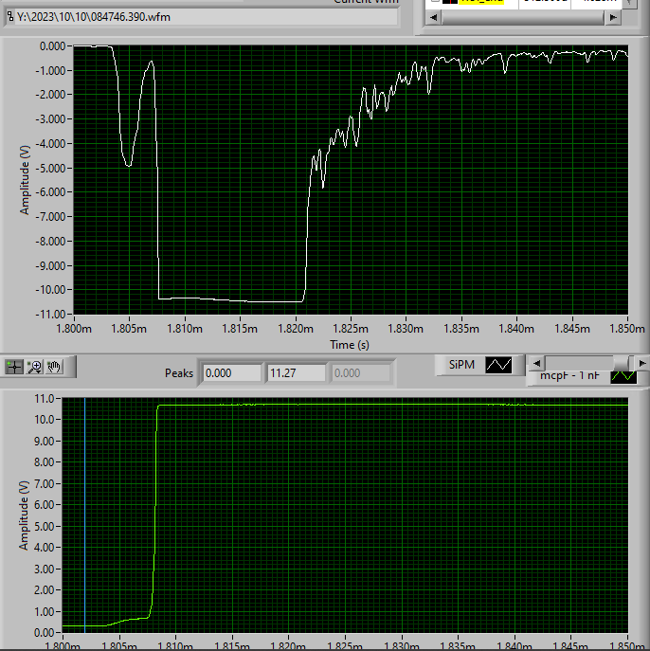Click the lower graph Amplitude (V) axis label
Screen dimensions: 650x651
click(24, 515)
